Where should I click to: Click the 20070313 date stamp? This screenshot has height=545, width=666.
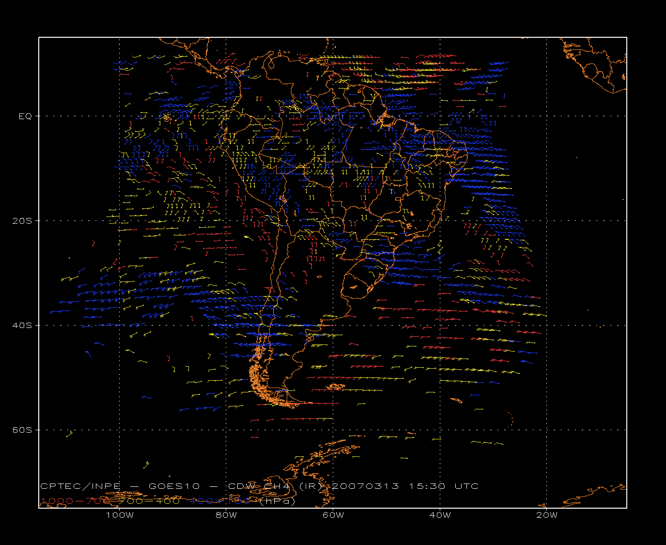click(365, 486)
